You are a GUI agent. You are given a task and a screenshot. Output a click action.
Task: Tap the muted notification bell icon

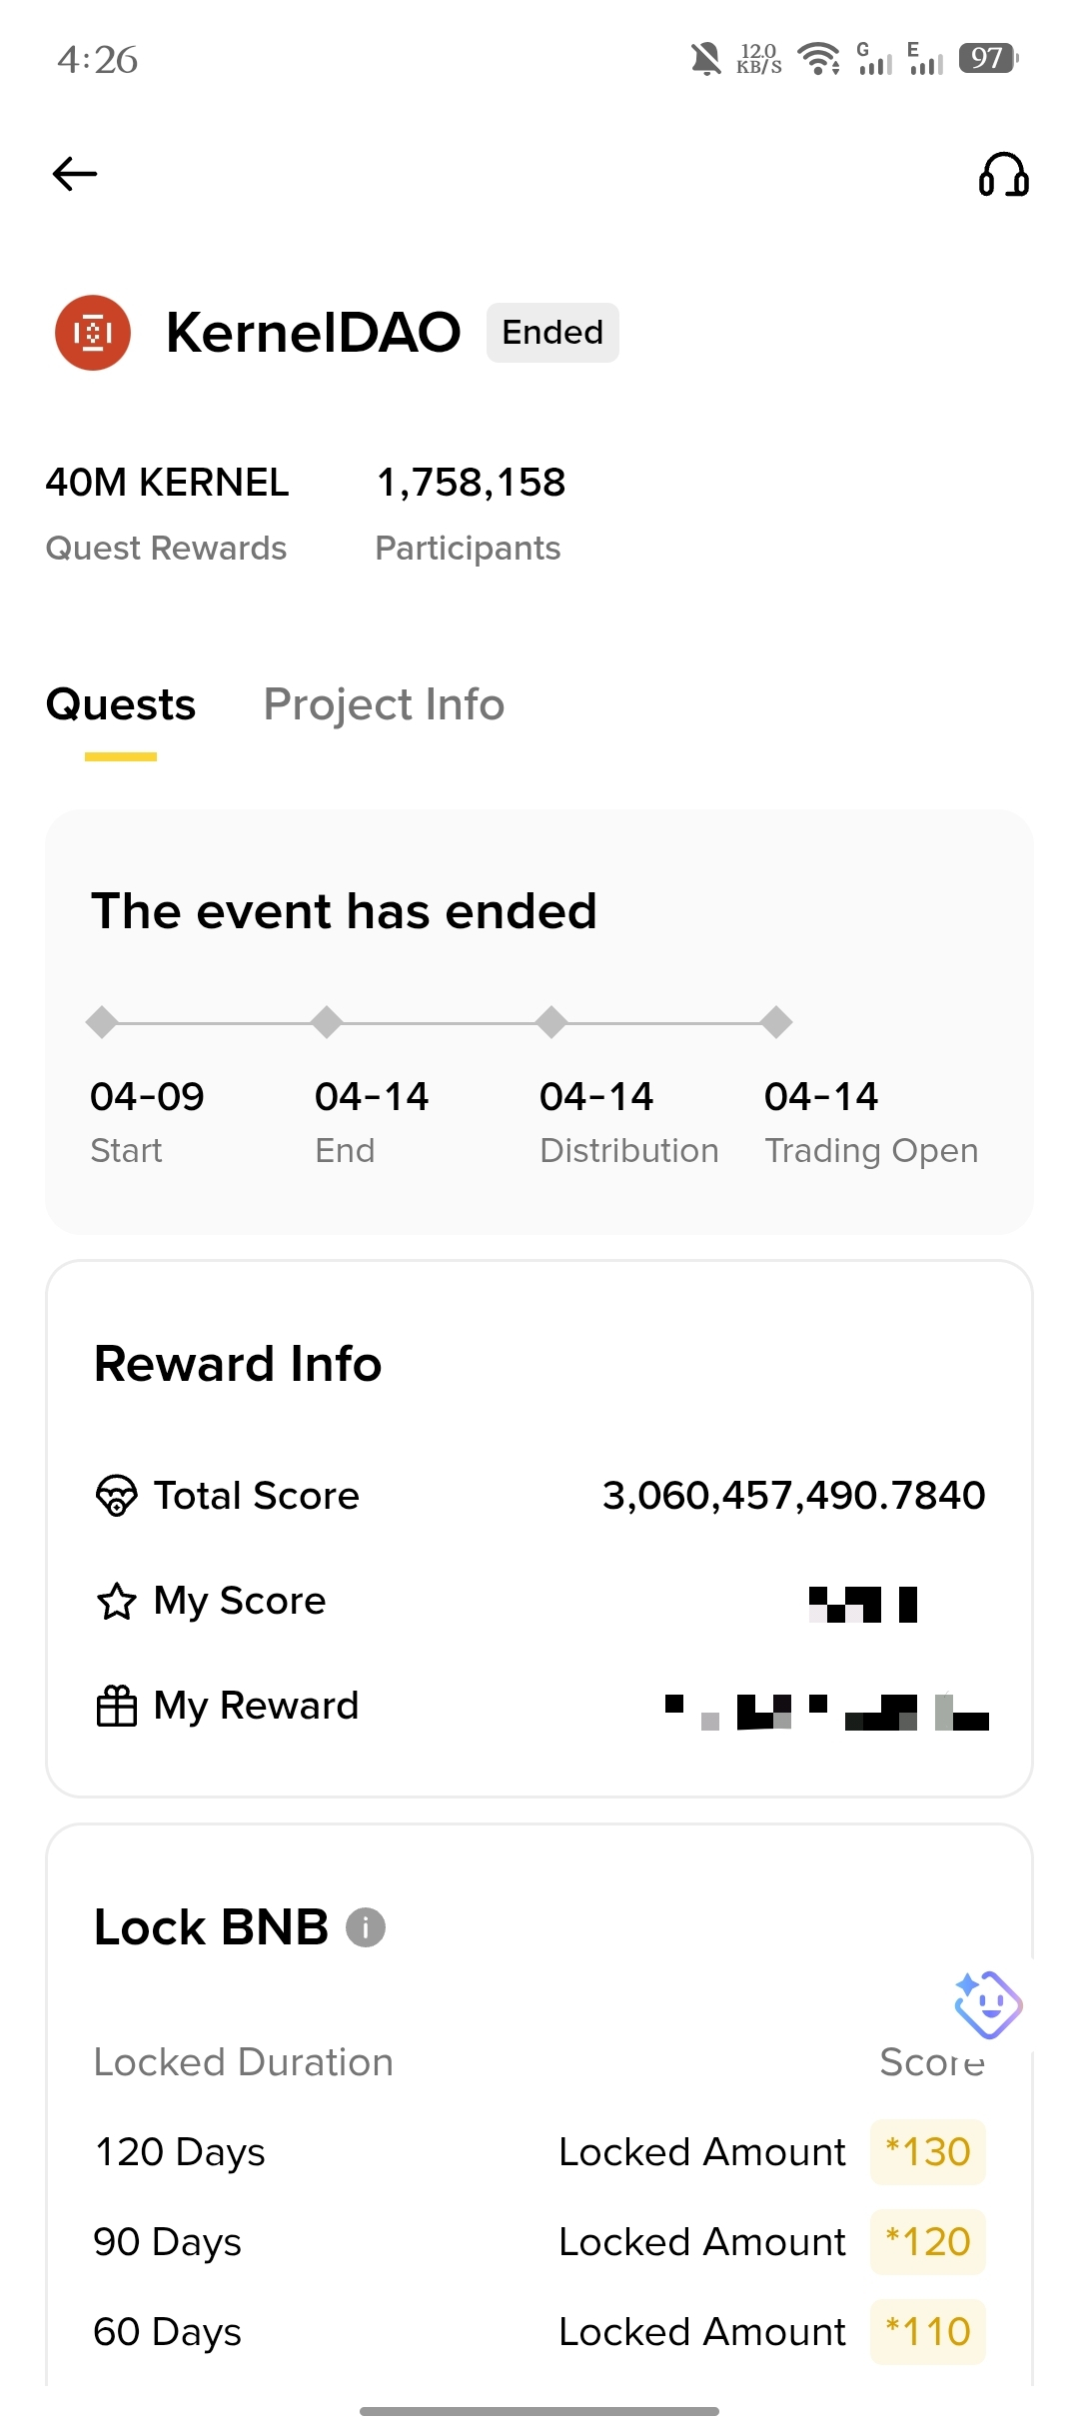click(705, 59)
